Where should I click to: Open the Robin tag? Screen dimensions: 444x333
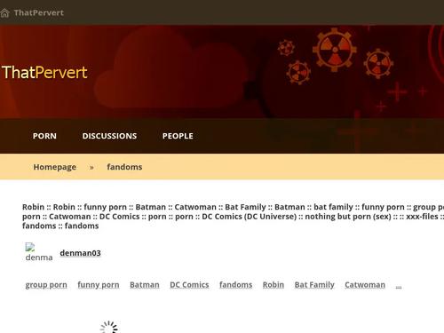pyautogui.click(x=274, y=285)
